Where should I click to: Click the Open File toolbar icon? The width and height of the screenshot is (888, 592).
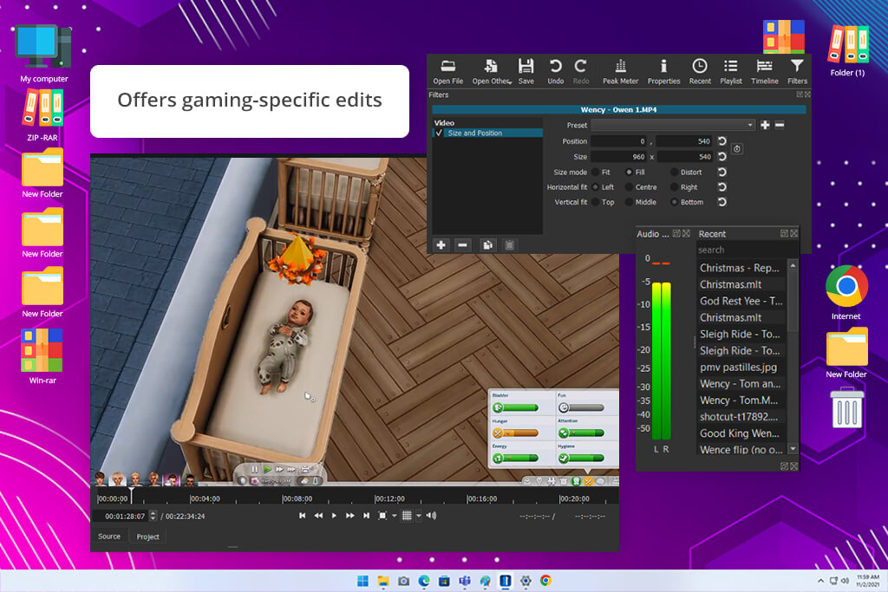[448, 72]
